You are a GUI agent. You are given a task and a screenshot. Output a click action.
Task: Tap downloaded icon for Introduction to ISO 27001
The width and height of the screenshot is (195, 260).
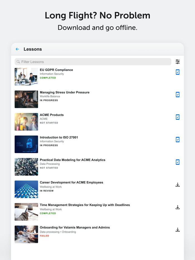177,140
